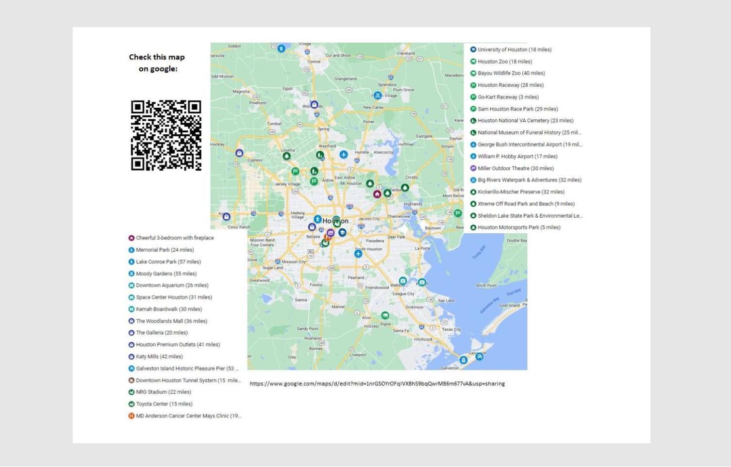Click the maroon house pin on the map
This screenshot has width=731, height=467.
(x=377, y=194)
